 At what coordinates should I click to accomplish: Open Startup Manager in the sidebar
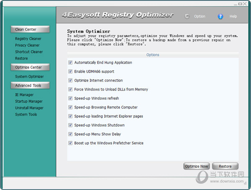point(29,101)
